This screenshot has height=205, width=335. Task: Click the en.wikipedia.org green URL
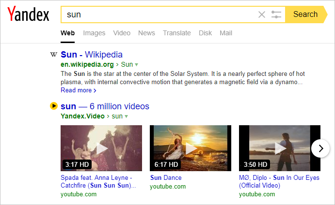coord(87,64)
